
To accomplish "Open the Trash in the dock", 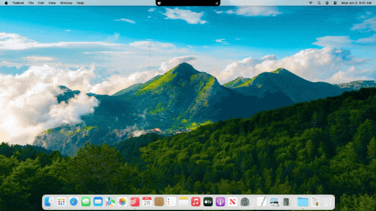I will tap(328, 202).
